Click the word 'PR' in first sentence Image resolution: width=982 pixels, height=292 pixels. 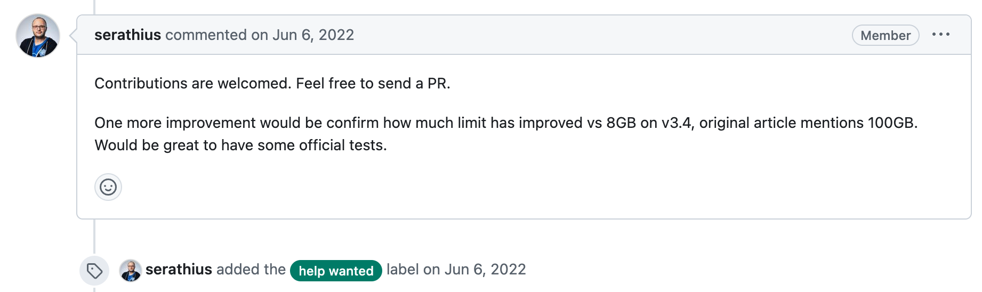[x=437, y=83]
